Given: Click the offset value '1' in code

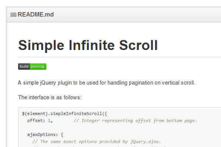Looking at the screenshot, I should click(x=49, y=121).
